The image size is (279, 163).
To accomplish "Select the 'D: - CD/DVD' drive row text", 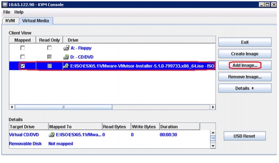I will 82,57.
